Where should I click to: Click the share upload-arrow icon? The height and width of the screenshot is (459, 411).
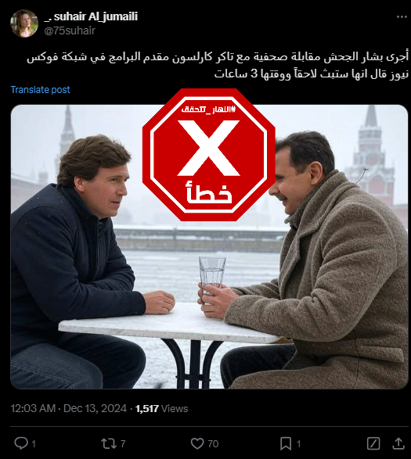pyautogui.click(x=398, y=443)
